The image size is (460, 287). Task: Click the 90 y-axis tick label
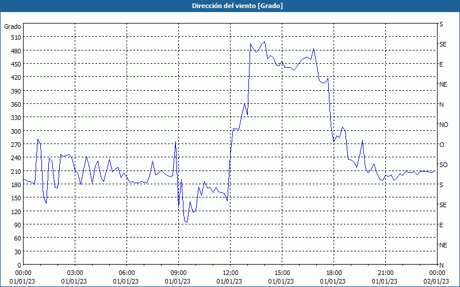pos(18,225)
